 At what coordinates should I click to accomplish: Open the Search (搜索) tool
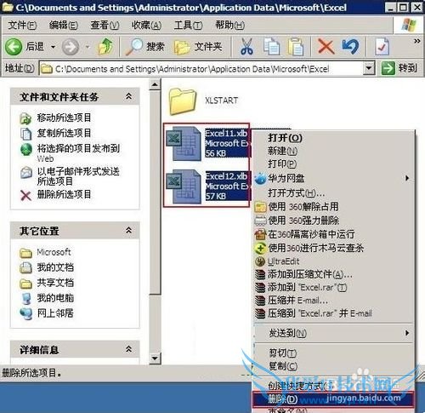(145, 47)
